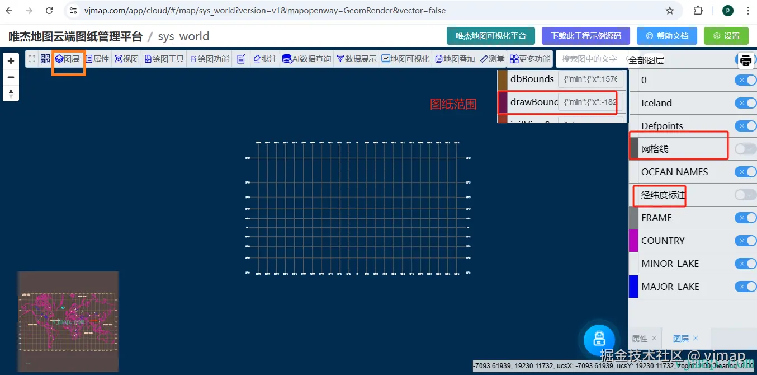Switch to the 属性 bottom tab
The image size is (757, 375).
640,339
